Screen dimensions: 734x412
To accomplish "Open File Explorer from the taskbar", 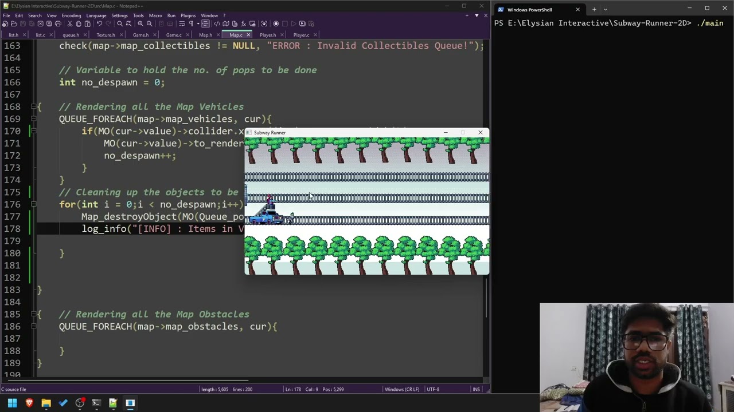I will [x=46, y=403].
